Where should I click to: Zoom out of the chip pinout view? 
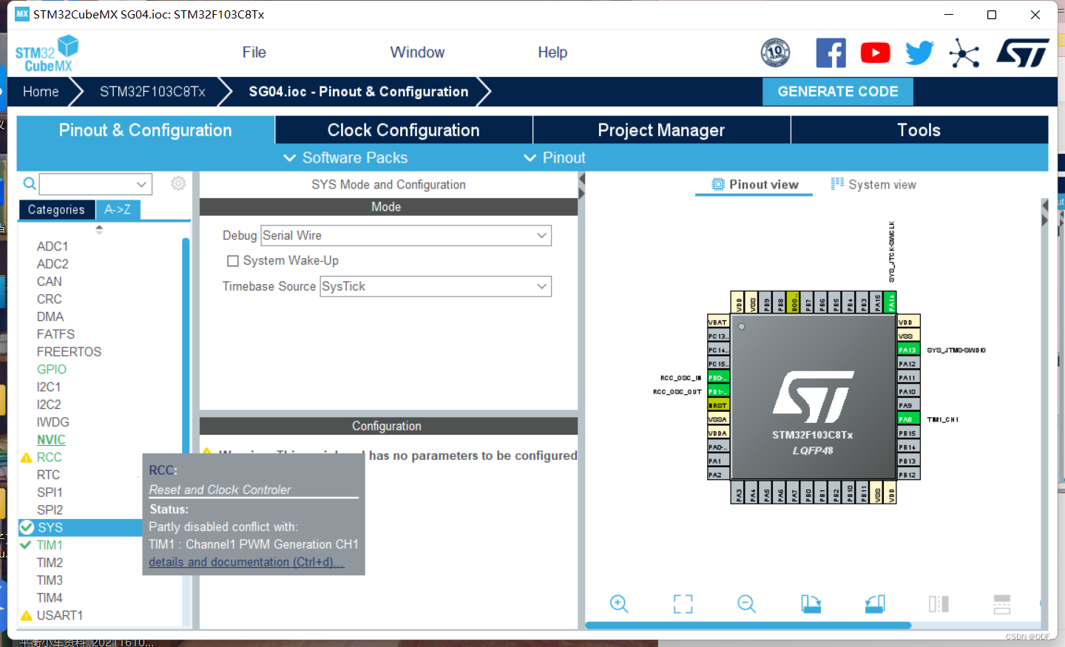(x=747, y=604)
